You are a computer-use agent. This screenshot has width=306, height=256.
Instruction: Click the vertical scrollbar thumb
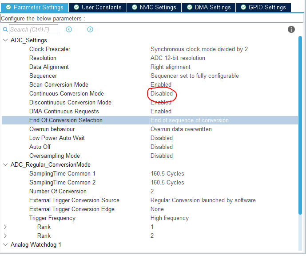point(300,125)
